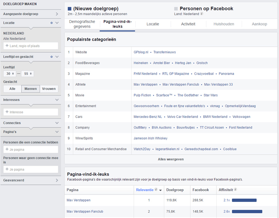
Task: Click the Affiniteit column header
Action: pyautogui.click(x=226, y=190)
